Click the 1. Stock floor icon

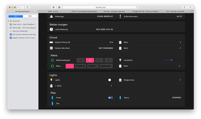(x=51, y=86)
